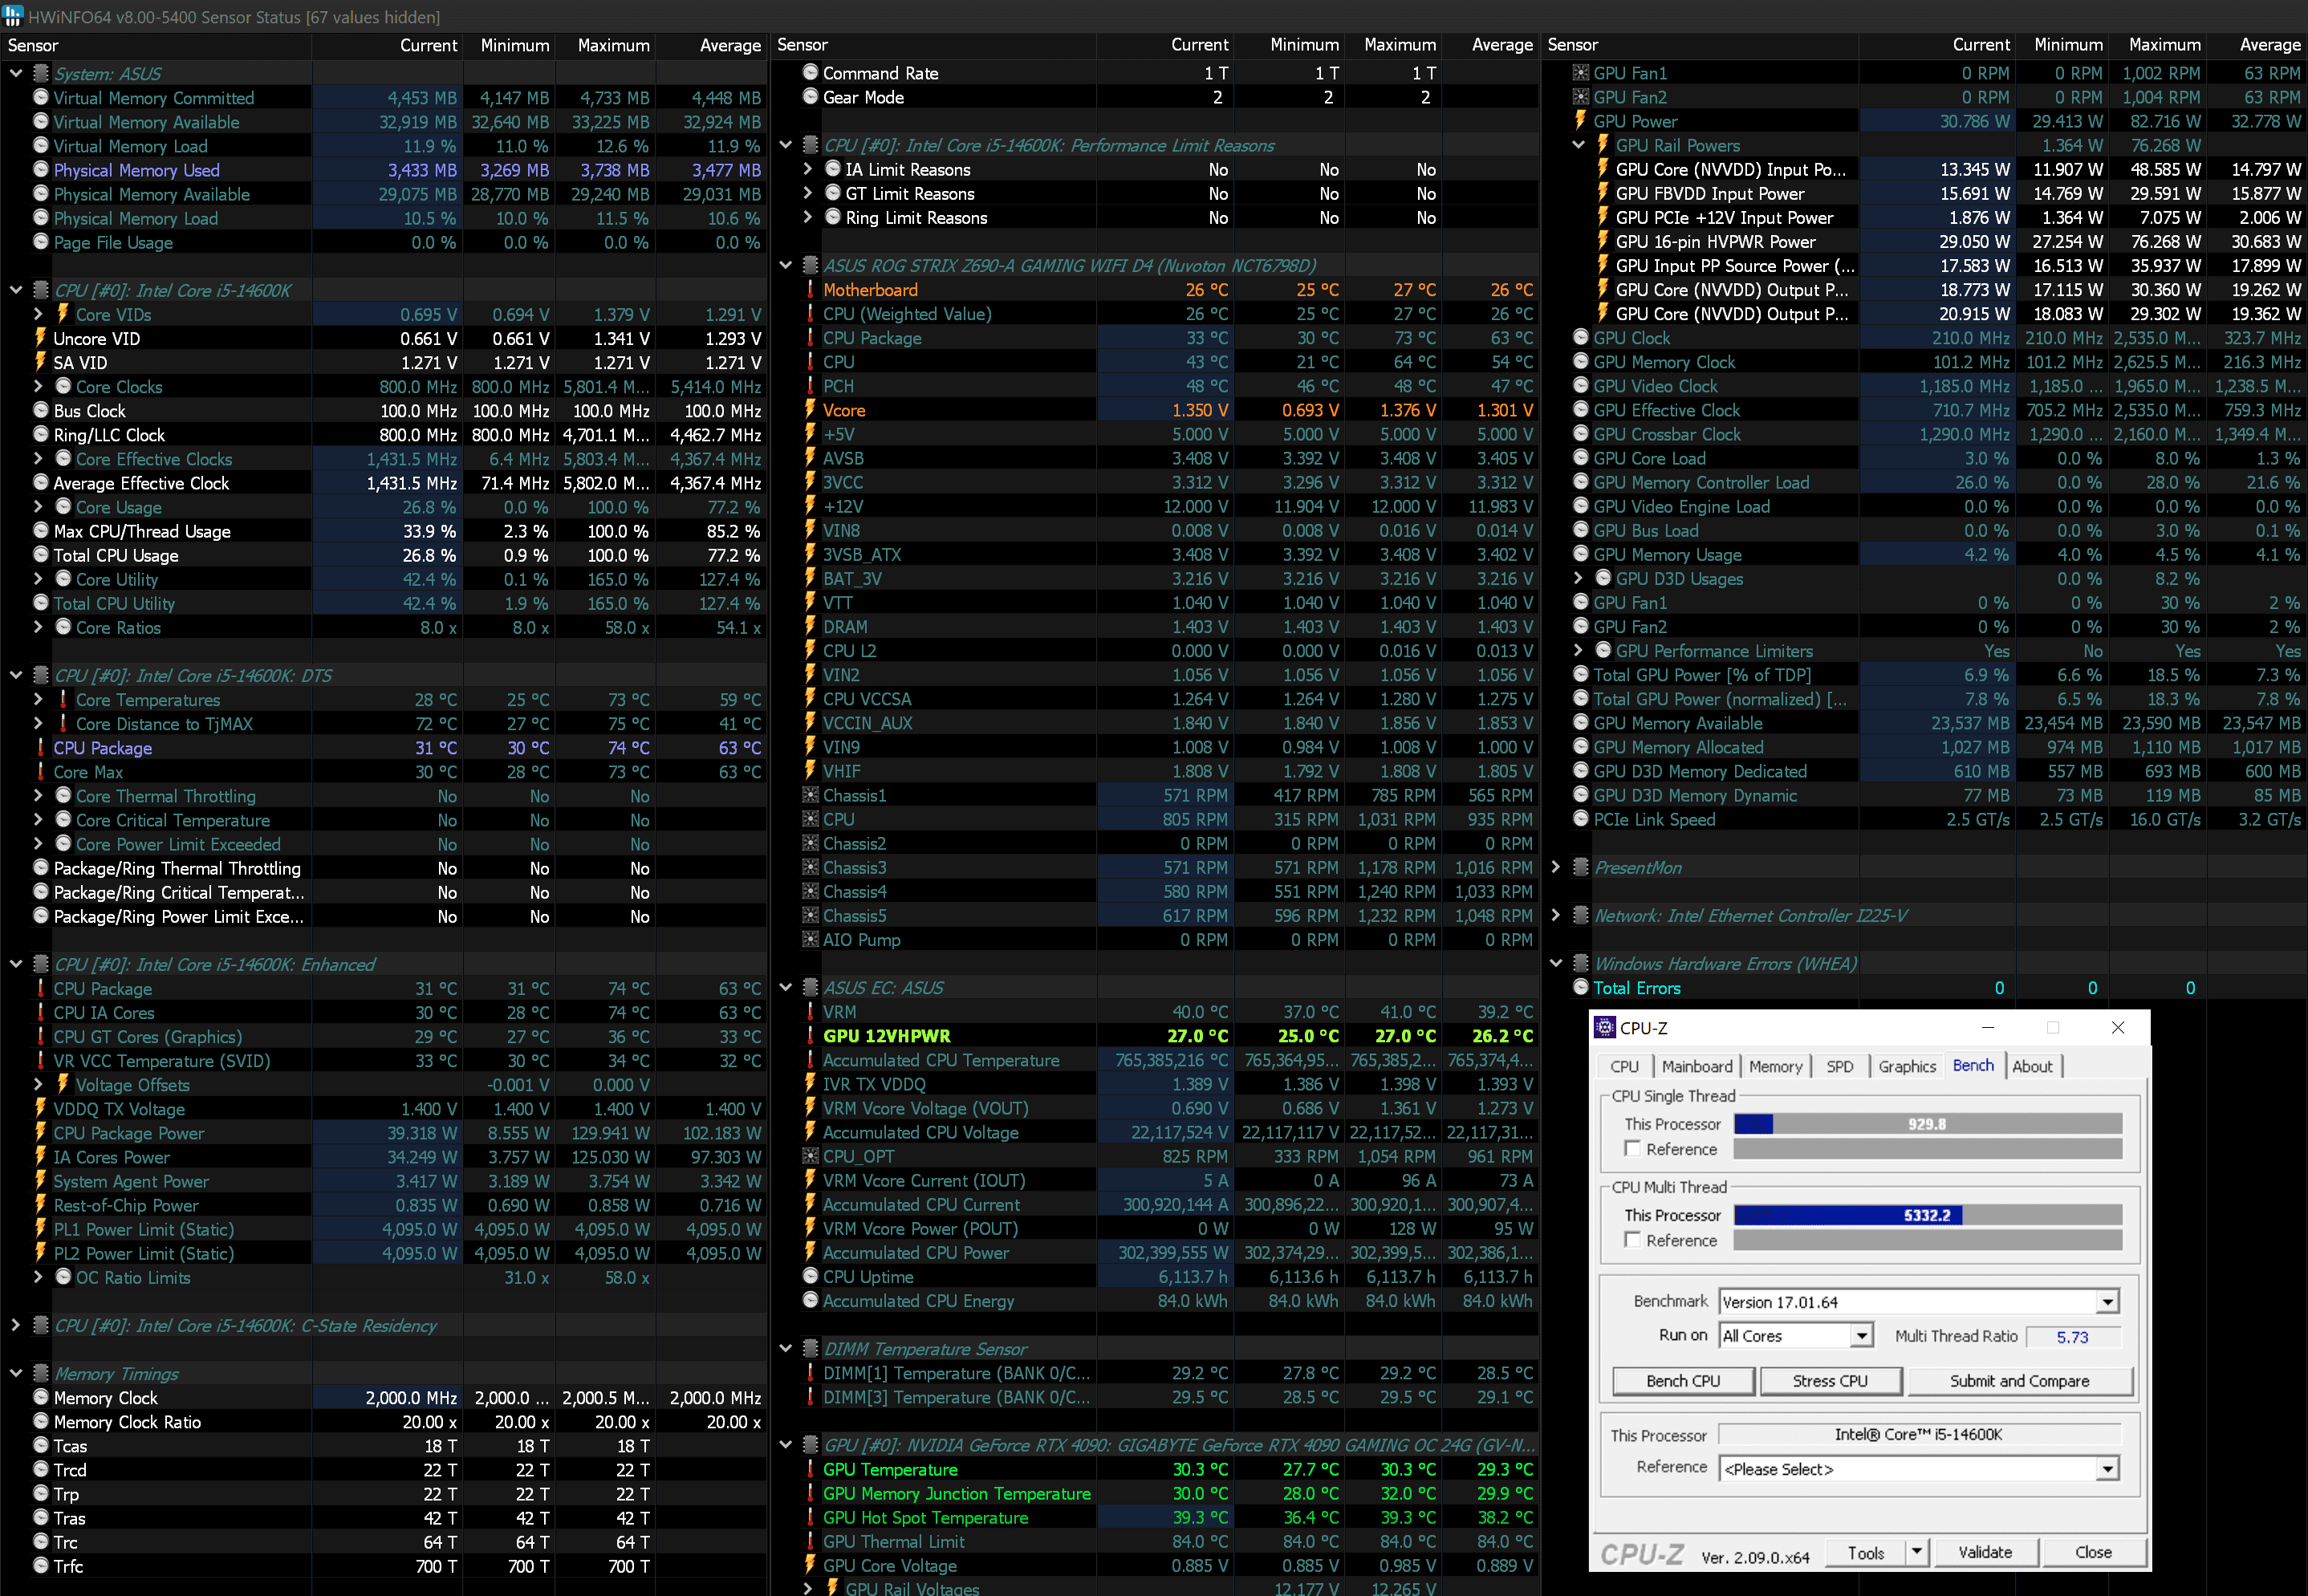Click the chip icon beside PresentMon

[x=1581, y=867]
